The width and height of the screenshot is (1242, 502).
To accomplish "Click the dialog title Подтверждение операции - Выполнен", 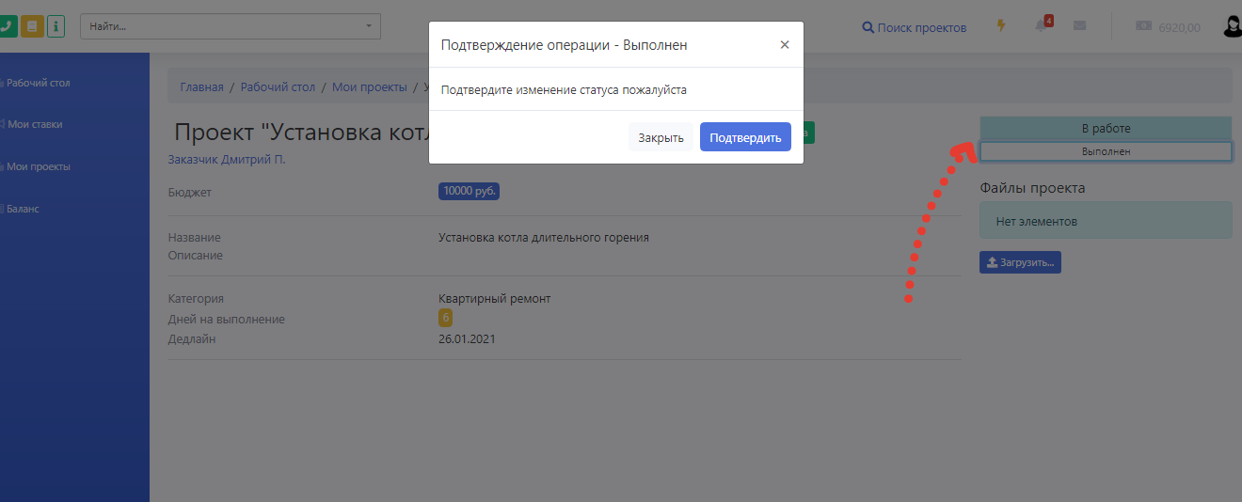I will [x=564, y=44].
